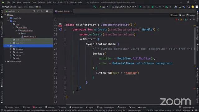Run the app with green play button

pos(140,7)
